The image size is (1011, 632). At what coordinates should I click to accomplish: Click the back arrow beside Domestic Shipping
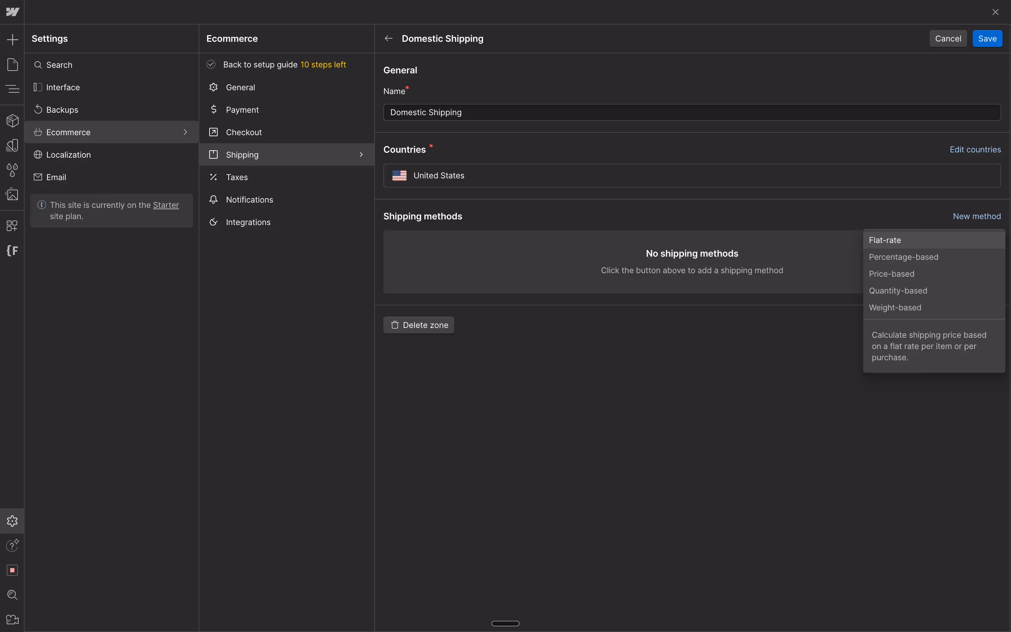(389, 39)
